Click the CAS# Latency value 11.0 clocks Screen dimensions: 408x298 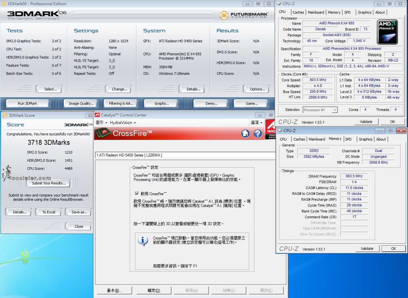coord(354,188)
